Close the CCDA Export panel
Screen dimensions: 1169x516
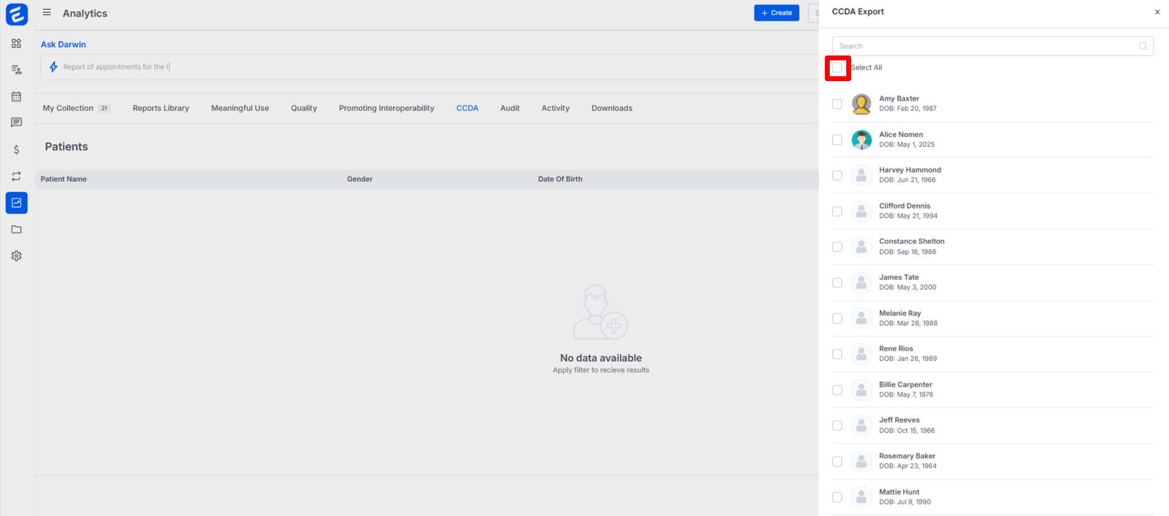coord(1157,12)
